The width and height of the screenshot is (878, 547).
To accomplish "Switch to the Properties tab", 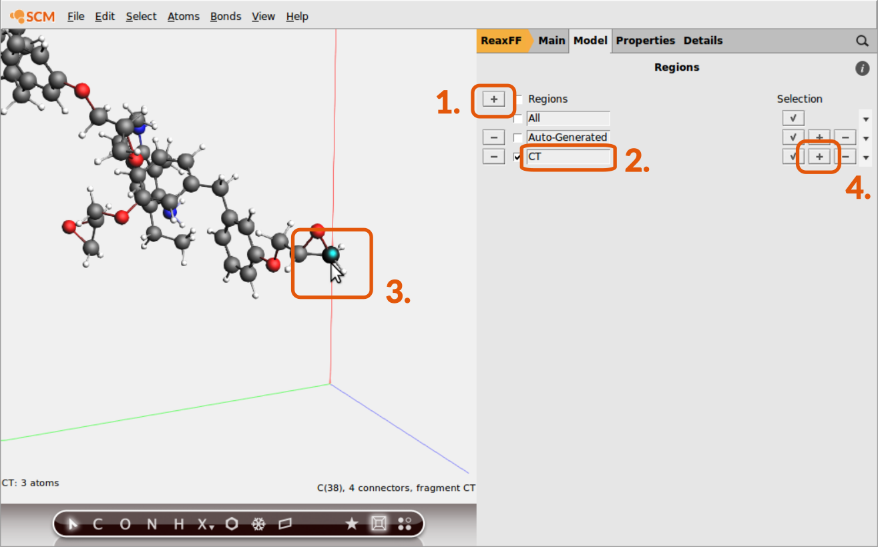I will pos(645,41).
